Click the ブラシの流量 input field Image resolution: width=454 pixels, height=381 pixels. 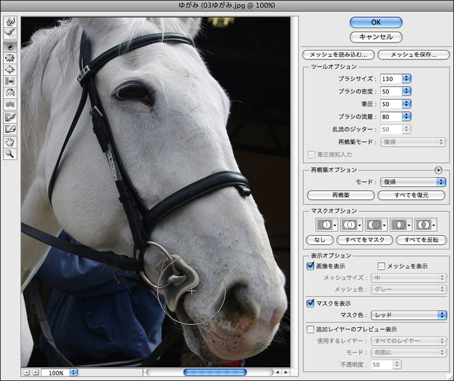pyautogui.click(x=390, y=117)
